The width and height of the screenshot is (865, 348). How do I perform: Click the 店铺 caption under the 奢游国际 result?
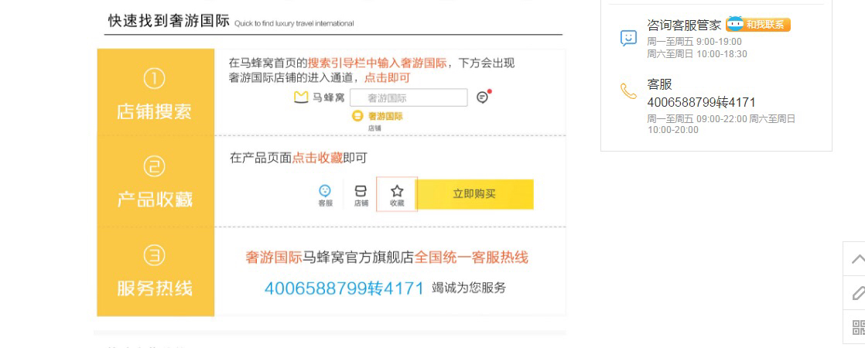pyautogui.click(x=374, y=128)
